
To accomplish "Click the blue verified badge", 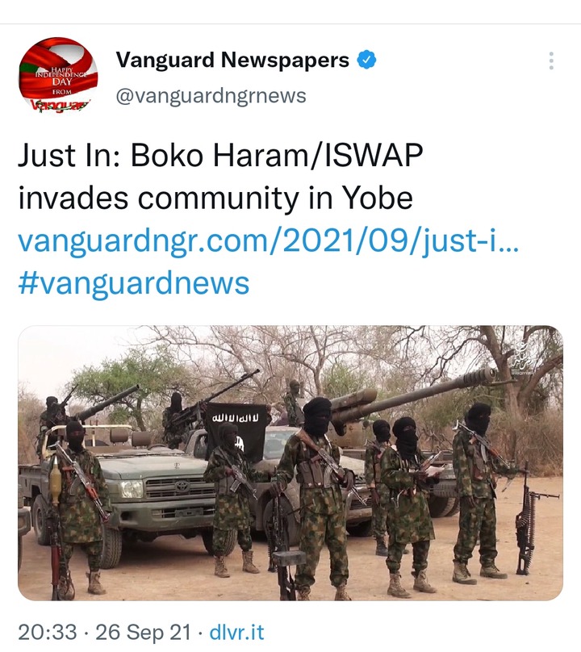I will coord(367,60).
